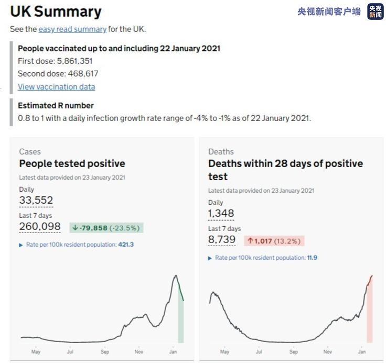Click the red up arrow deaths change badge
This screenshot has height=363, width=386.
pos(274,241)
